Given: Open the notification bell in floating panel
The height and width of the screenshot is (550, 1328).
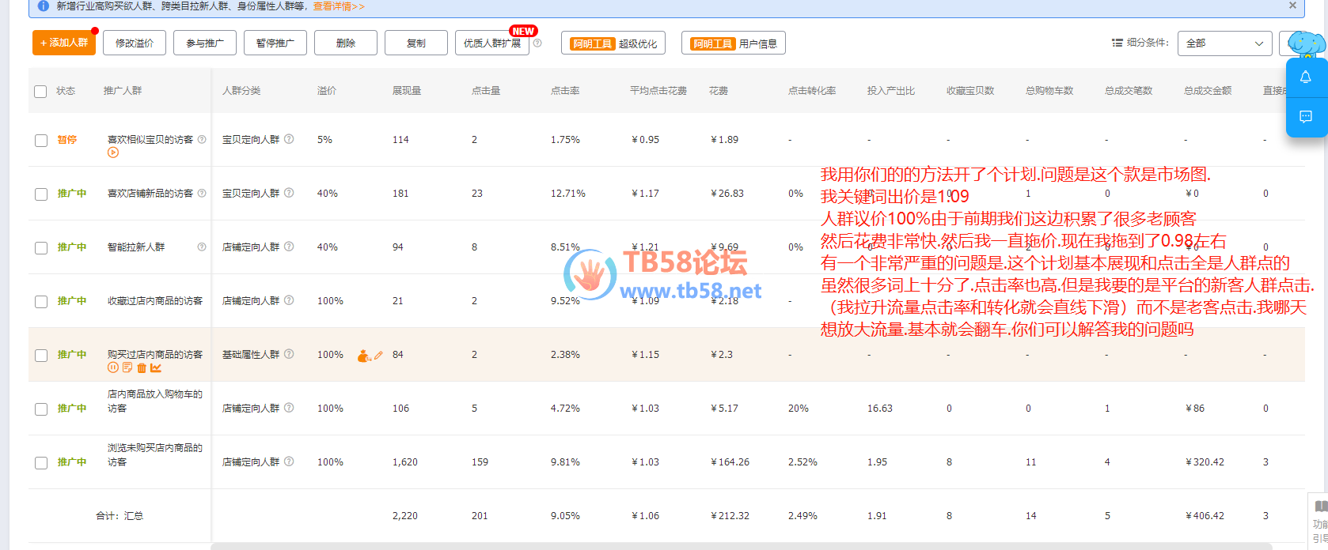Looking at the screenshot, I should pyautogui.click(x=1305, y=77).
